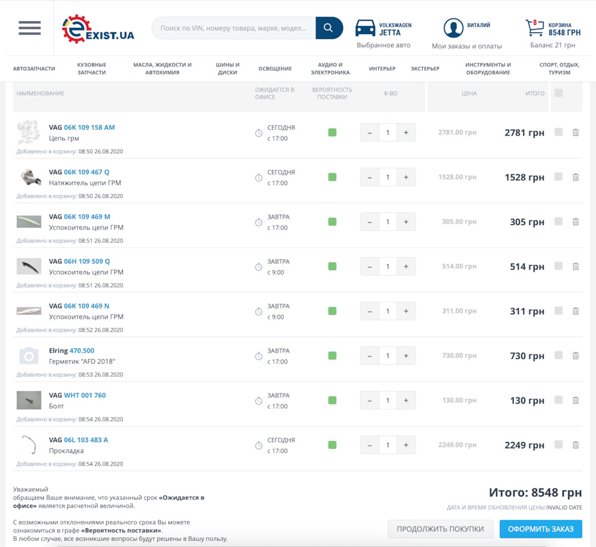Check the 06K 109 469 M row checkbox
The height and width of the screenshot is (547, 596).
pos(558,221)
